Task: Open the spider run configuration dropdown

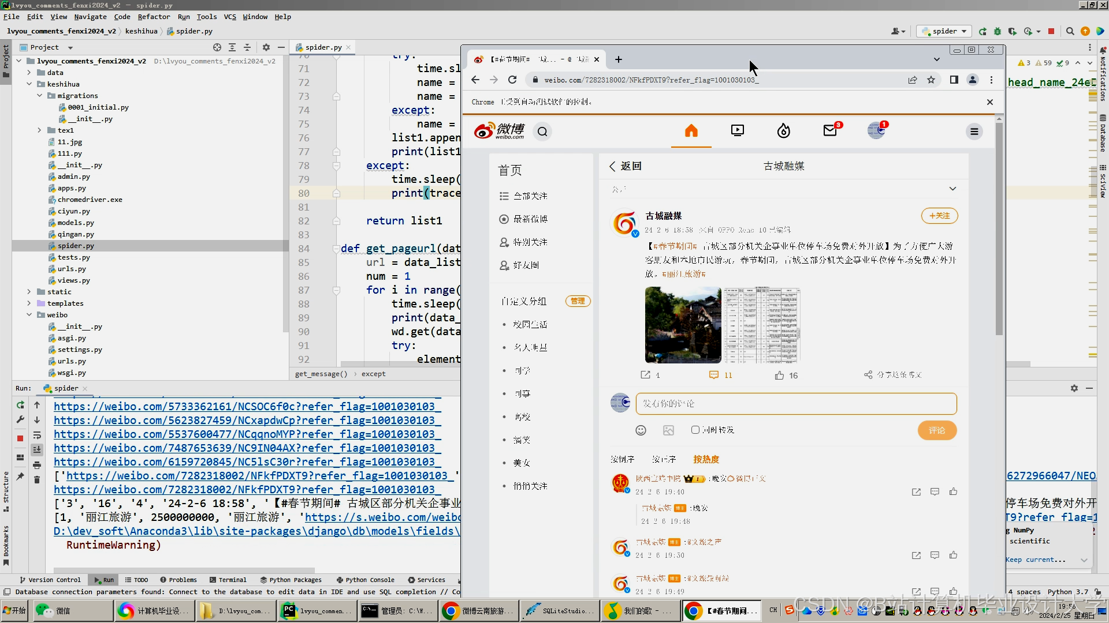Action: [944, 31]
